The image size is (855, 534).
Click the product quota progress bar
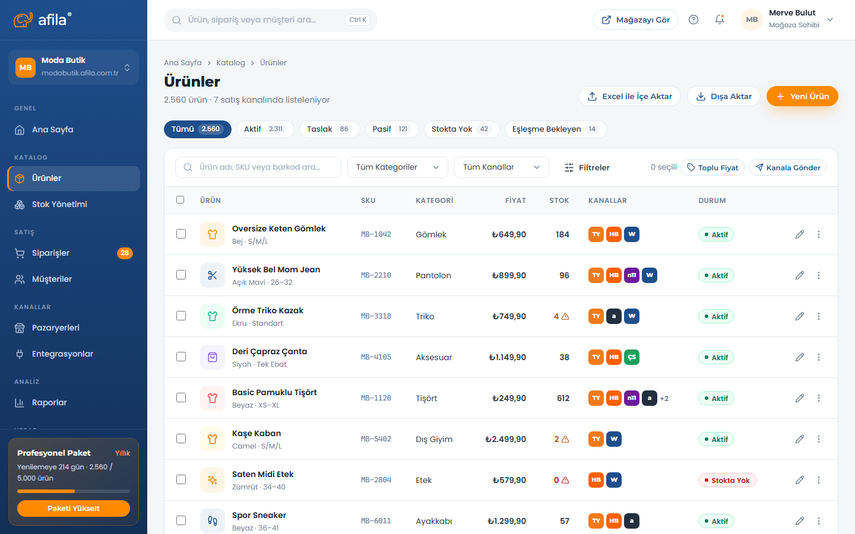tap(74, 491)
